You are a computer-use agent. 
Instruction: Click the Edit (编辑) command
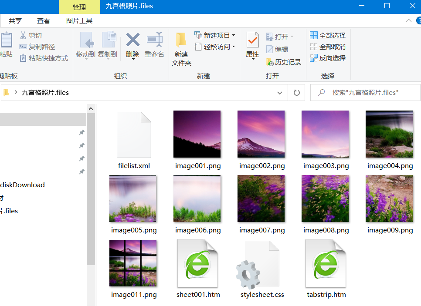pos(277,49)
